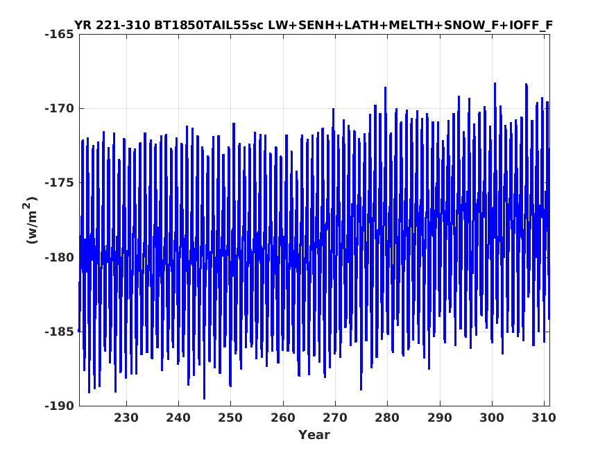Screen dimensions: 607x455
Task: Click the y-axis tick label -165
Action: coord(59,35)
